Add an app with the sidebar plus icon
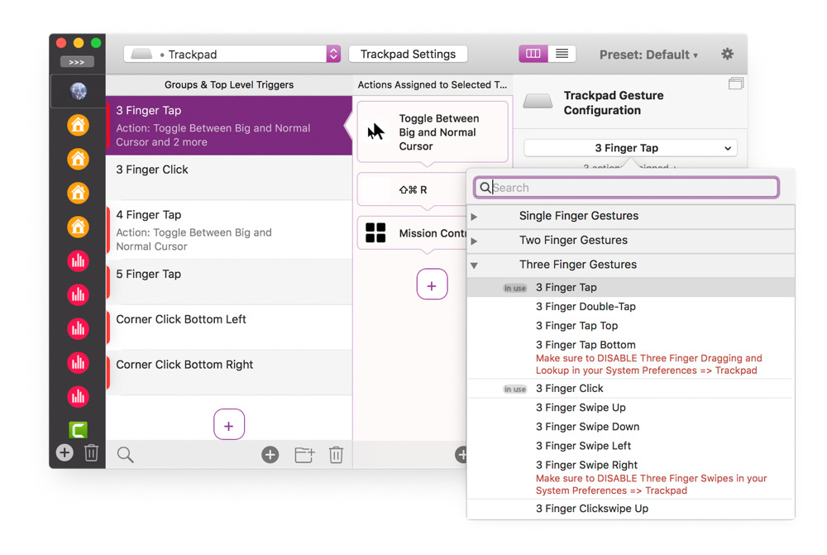This screenshot has width=827, height=555. click(x=65, y=452)
